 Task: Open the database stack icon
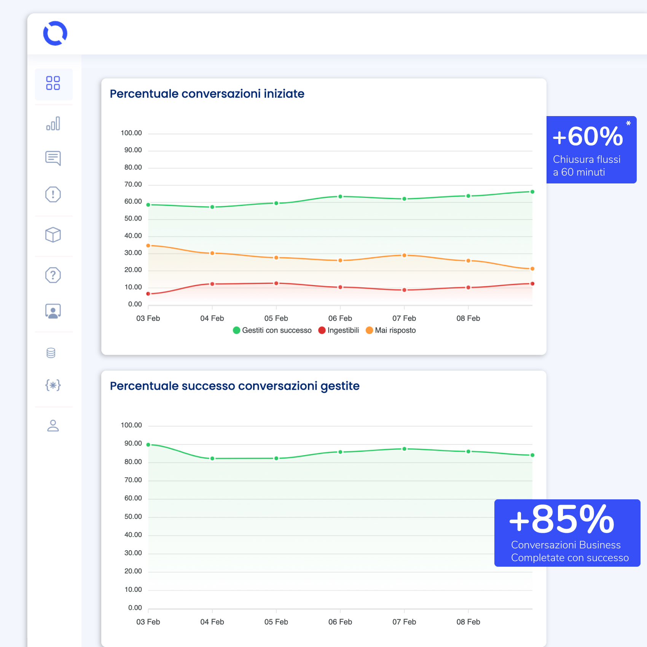click(x=51, y=353)
